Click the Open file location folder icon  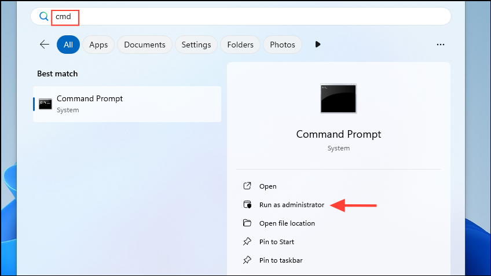(247, 223)
